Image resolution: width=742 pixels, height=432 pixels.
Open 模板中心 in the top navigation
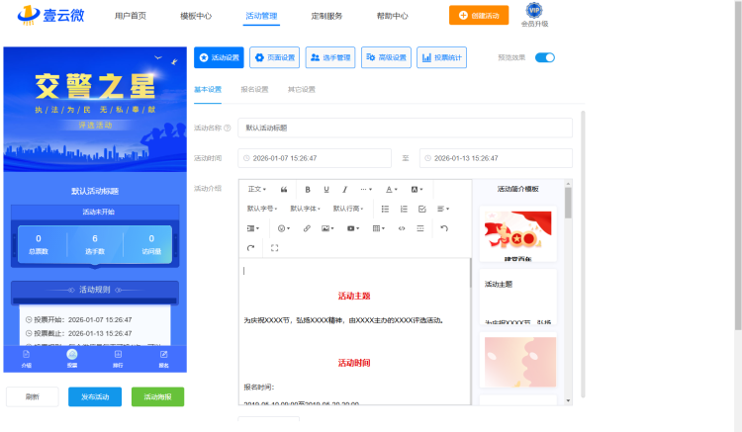tap(196, 16)
